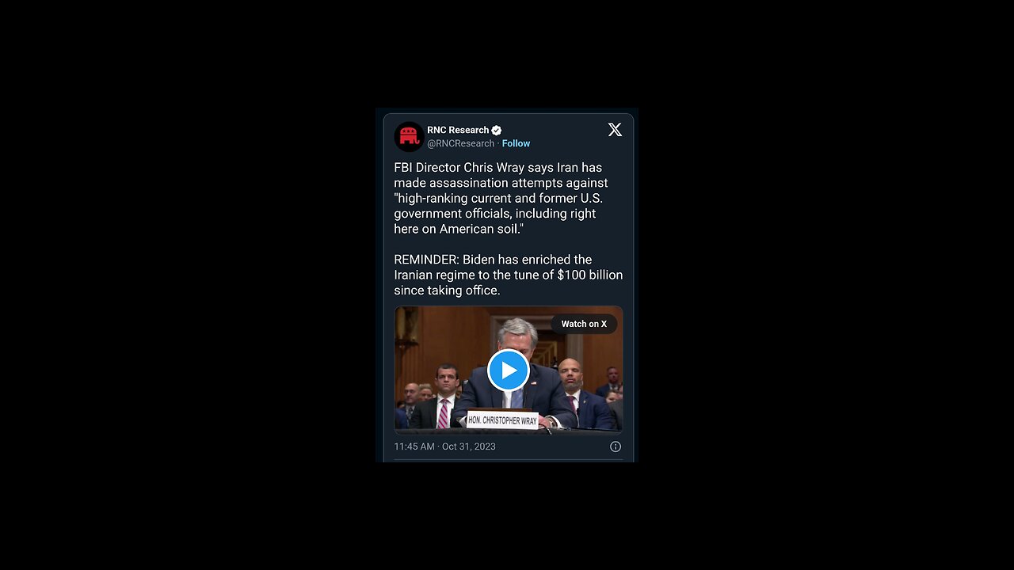Viewport: 1014px width, 570px height.
Task: Click the Watch on X button
Action: 584,324
